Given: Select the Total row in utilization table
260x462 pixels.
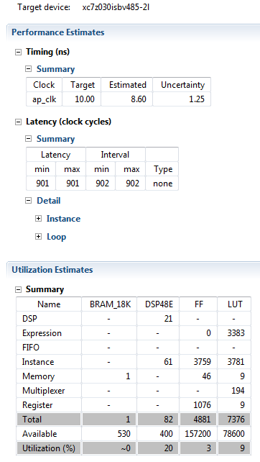Looking at the screenshot, I should click(x=134, y=420).
